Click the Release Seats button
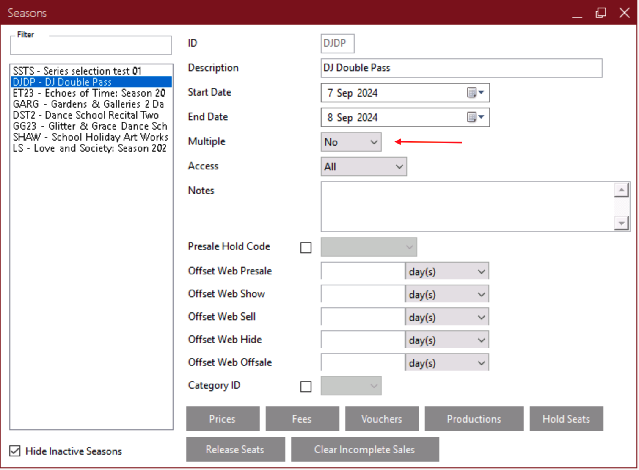639x470 pixels. point(236,449)
